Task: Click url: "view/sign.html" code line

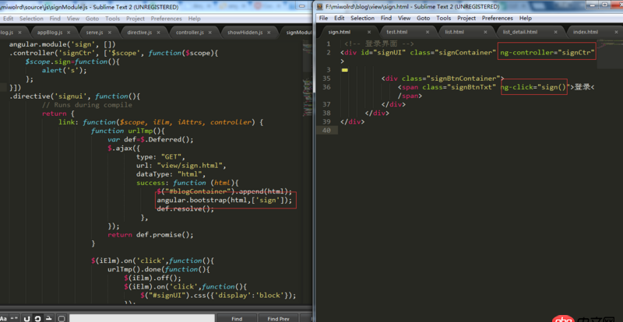Action: (x=181, y=166)
